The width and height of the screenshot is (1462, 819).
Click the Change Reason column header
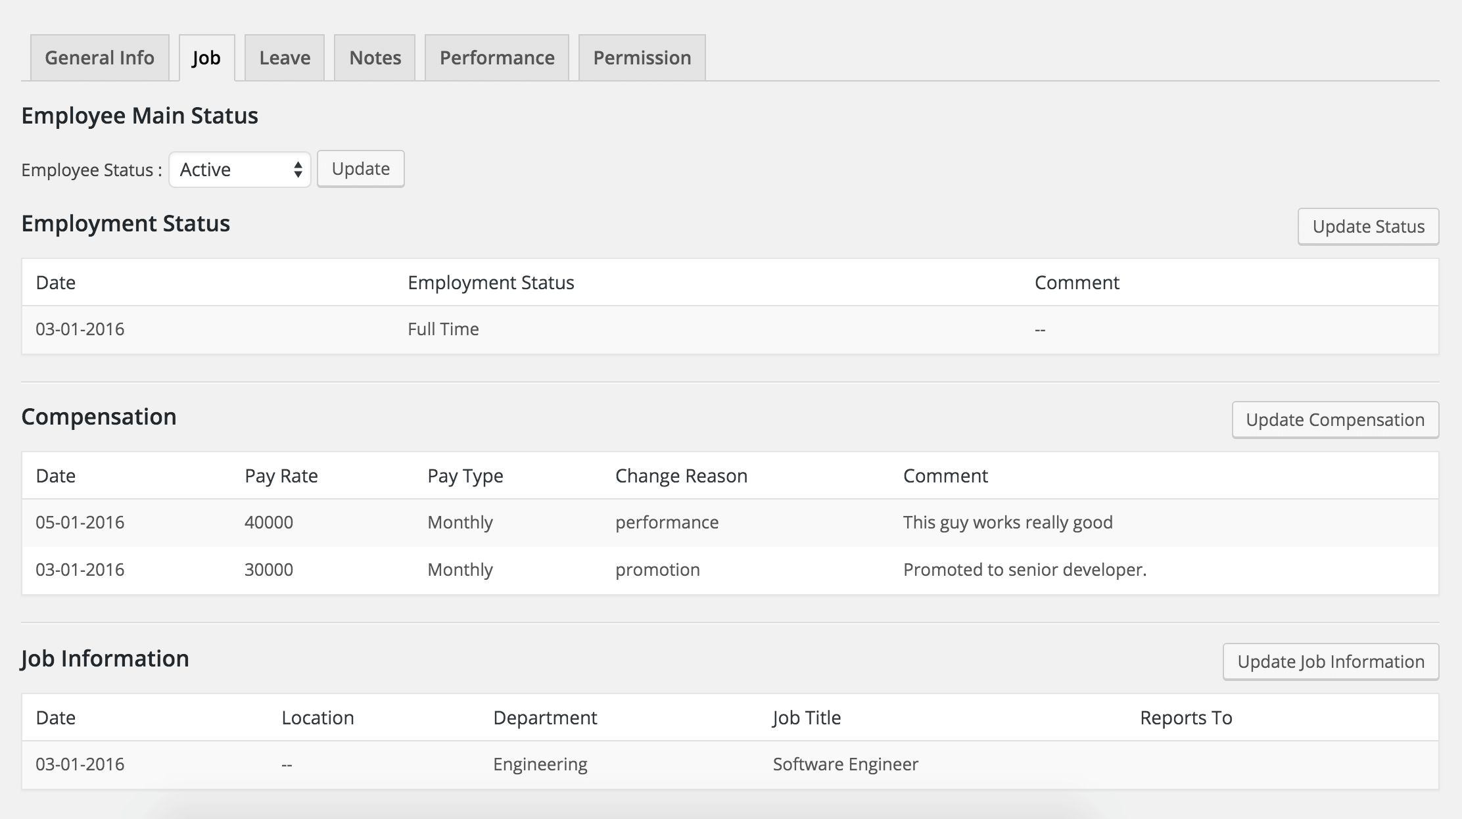(681, 476)
